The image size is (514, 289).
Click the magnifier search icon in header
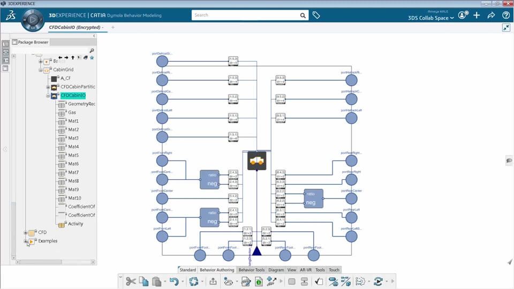[x=303, y=16]
